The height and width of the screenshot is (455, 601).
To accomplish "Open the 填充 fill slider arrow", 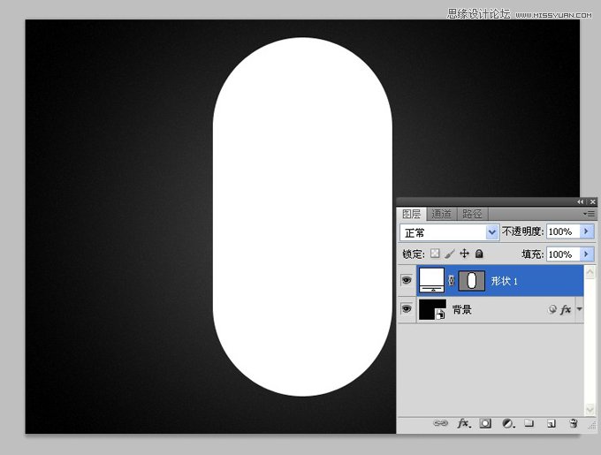I will [x=587, y=254].
